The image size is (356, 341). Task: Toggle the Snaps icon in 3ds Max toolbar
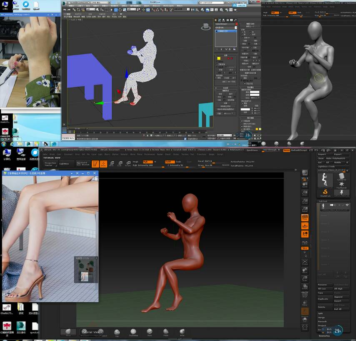click(x=153, y=10)
